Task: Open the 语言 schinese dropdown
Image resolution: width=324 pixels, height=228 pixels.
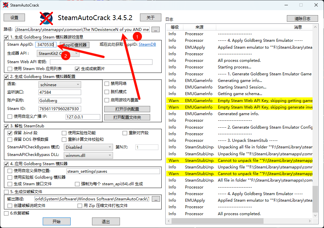Action: click(x=59, y=85)
